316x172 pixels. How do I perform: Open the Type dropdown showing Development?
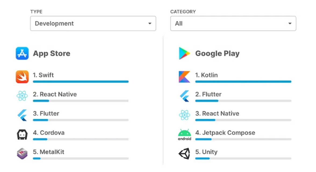pos(93,23)
